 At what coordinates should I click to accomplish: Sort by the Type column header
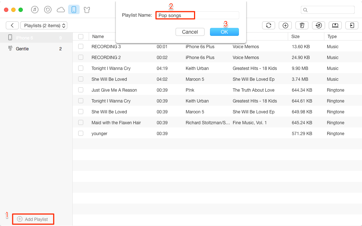pyautogui.click(x=332, y=37)
